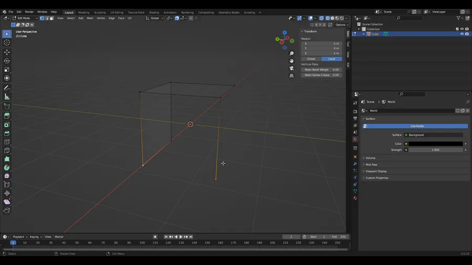Expand the Volume panel in World properties
Image resolution: width=472 pixels, height=265 pixels.
point(370,158)
